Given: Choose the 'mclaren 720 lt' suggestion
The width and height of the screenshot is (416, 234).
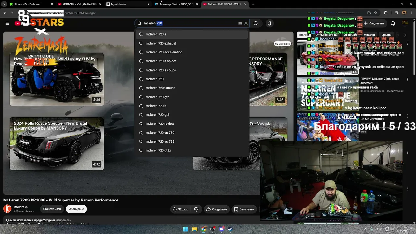Looking at the screenshot, I should [x=192, y=106].
